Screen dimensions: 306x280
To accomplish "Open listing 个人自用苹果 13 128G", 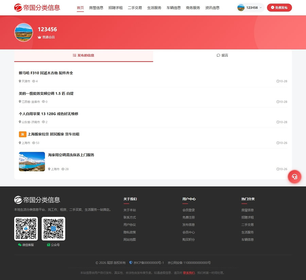I will (48, 114).
